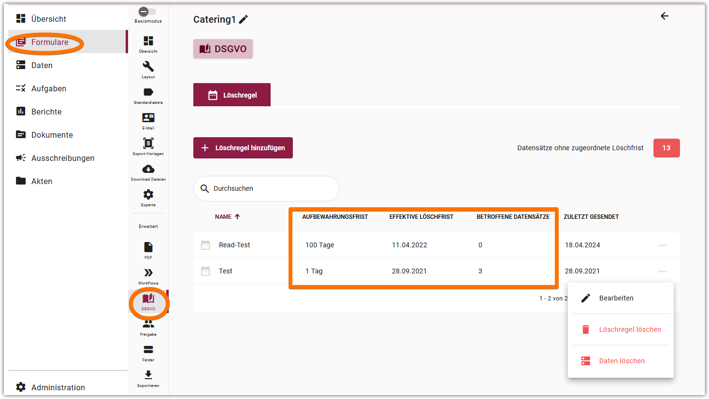Edit the Catering1 title with pencil icon

(x=244, y=19)
